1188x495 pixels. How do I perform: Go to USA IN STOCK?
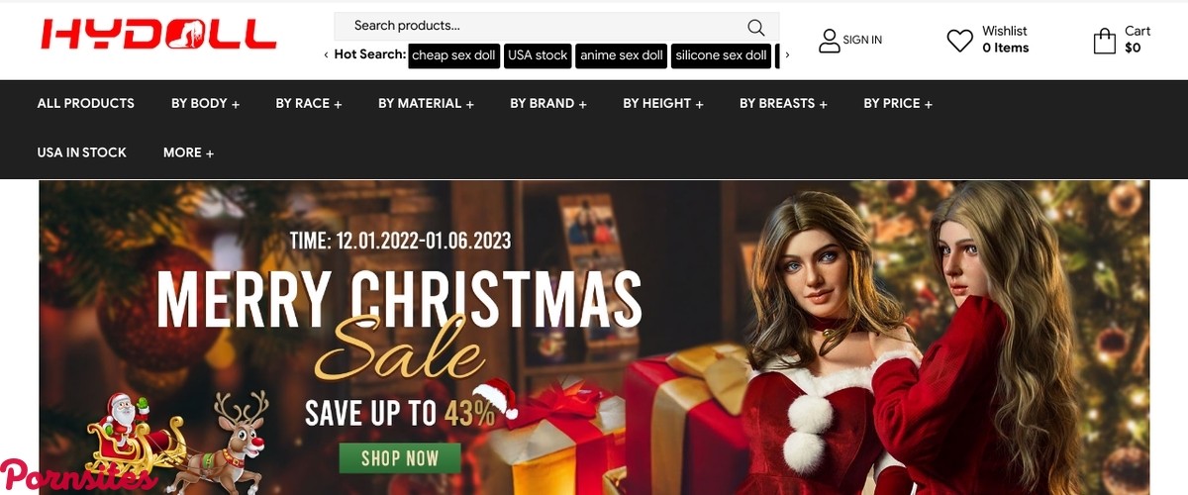click(81, 152)
